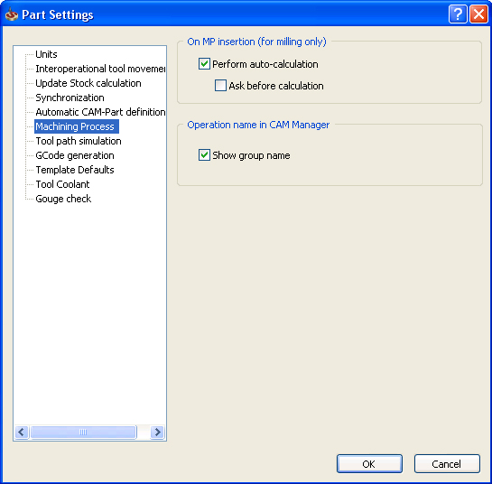Image resolution: width=492 pixels, height=484 pixels.
Task: Close the Part Settings dialog
Action: coord(478,14)
